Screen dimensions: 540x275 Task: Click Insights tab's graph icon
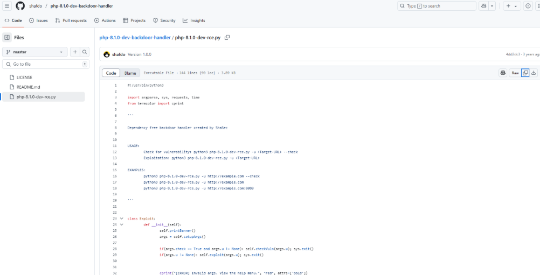click(x=185, y=20)
